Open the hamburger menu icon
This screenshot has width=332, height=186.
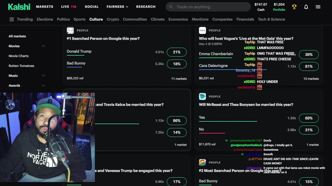tap(318, 7)
